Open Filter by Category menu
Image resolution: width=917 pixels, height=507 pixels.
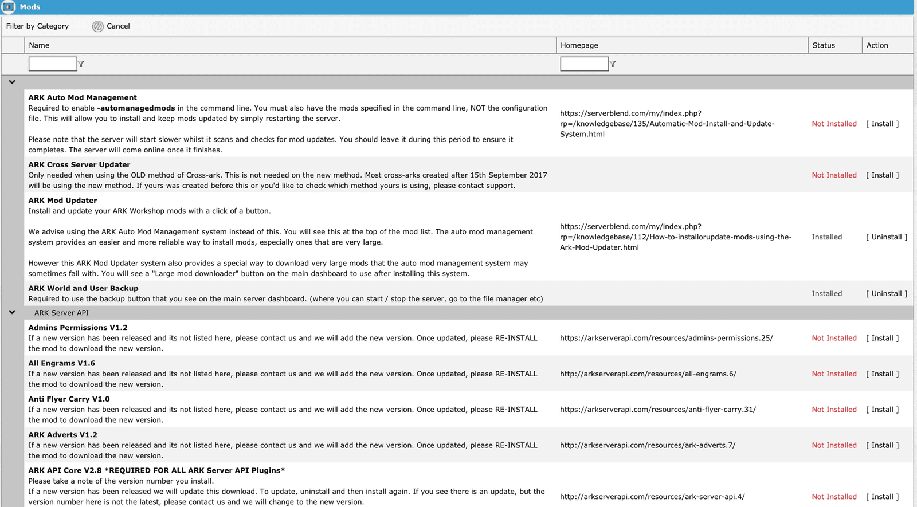(x=37, y=26)
